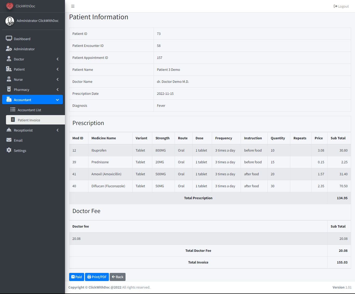The image size is (355, 294).
Task: Click the Nurse sidebar icon
Action: click(x=9, y=79)
